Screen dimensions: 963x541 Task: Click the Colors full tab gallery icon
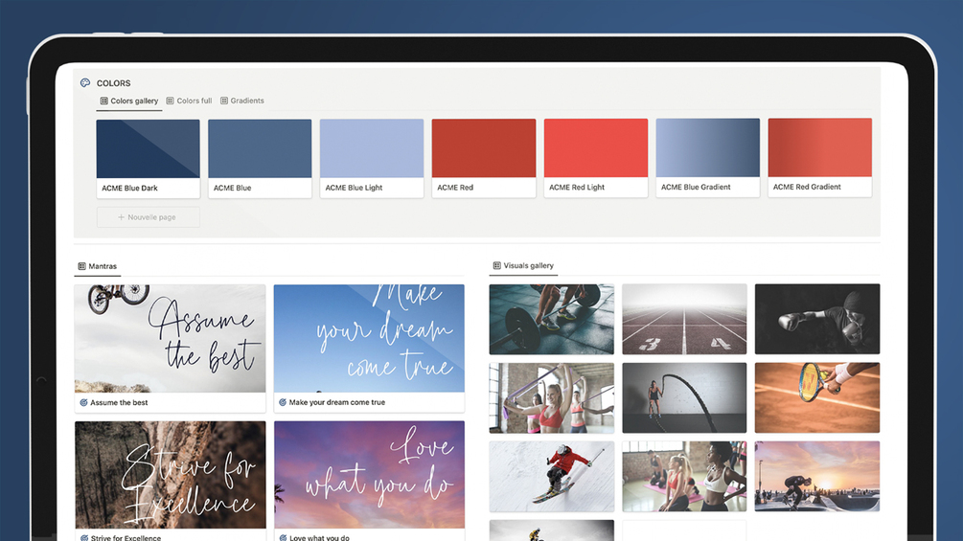click(171, 101)
